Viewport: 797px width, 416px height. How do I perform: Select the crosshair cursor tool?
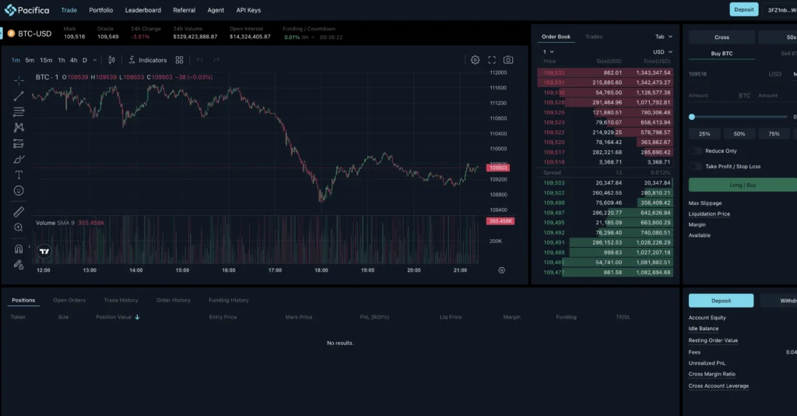[19, 80]
